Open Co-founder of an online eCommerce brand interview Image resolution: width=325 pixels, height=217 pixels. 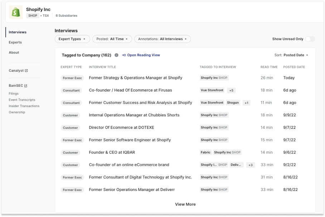click(x=129, y=165)
